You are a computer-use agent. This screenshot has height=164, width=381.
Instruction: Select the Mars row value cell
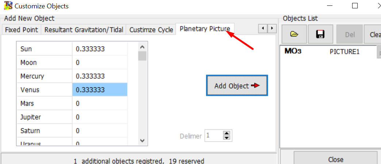[x=100, y=104]
